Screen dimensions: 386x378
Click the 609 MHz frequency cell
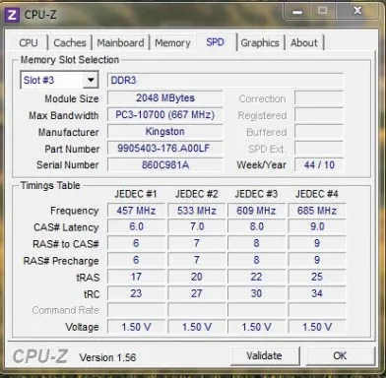pos(256,211)
